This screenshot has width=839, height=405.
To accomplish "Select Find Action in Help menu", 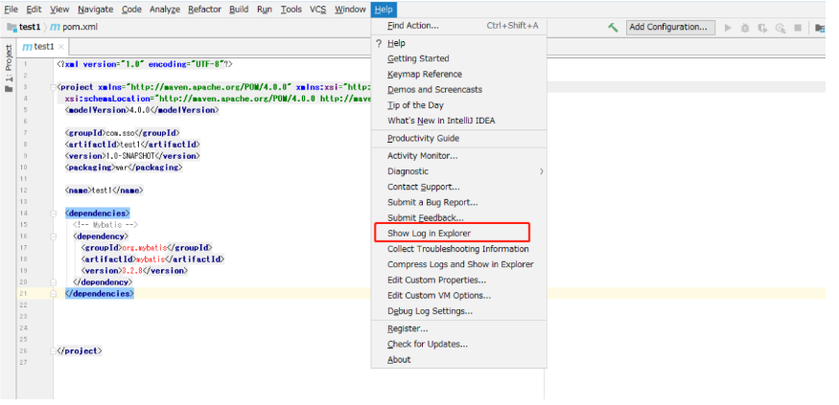I will (x=459, y=26).
